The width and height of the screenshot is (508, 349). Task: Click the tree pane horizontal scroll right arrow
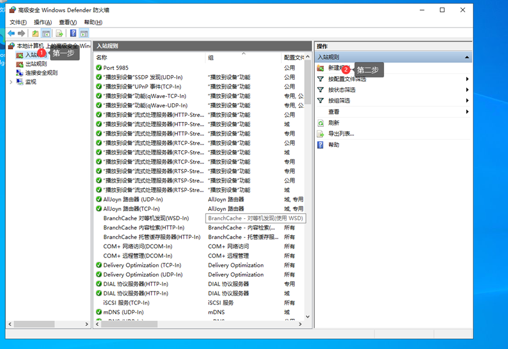click(86, 324)
